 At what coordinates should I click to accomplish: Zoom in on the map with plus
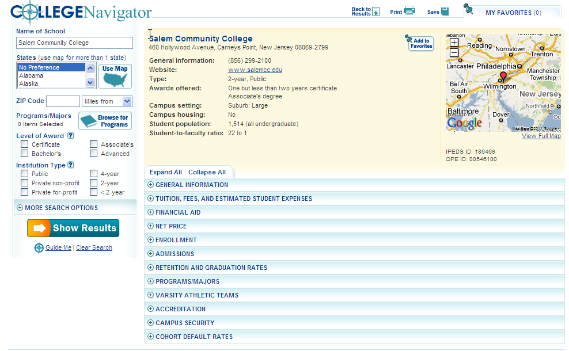point(454,43)
